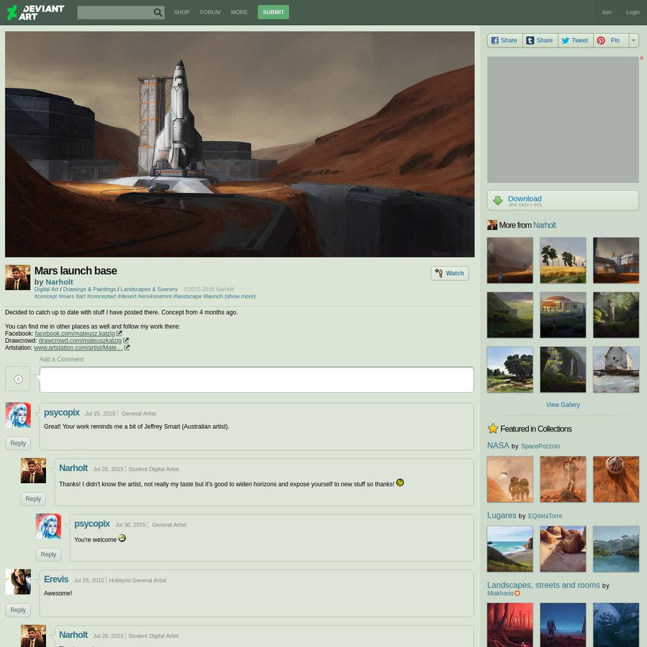Click the DeviantArt logo
This screenshot has width=647, height=647.
(36, 12)
